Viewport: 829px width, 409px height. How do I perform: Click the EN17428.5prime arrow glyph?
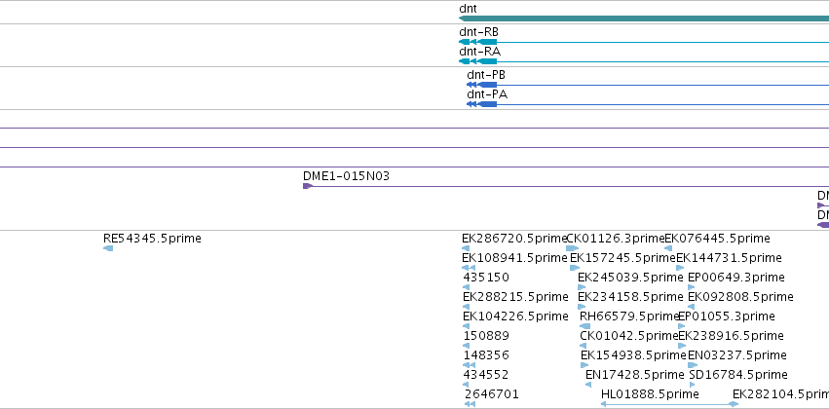(x=588, y=386)
